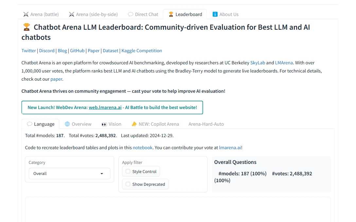The image size is (356, 222).
Task: Select the Leaderboard tab
Action: (x=185, y=14)
